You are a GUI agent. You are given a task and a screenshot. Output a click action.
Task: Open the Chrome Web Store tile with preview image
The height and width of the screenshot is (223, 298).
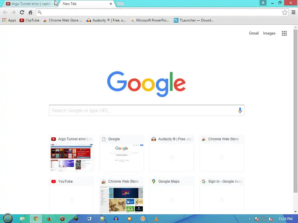(x=122, y=196)
